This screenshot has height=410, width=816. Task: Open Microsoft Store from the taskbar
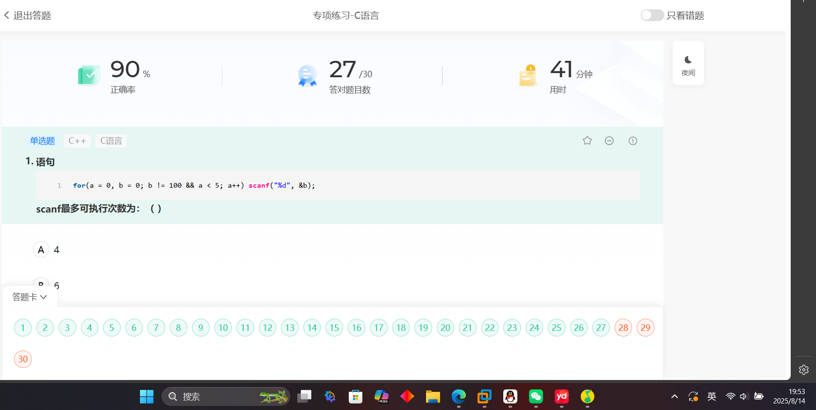356,396
